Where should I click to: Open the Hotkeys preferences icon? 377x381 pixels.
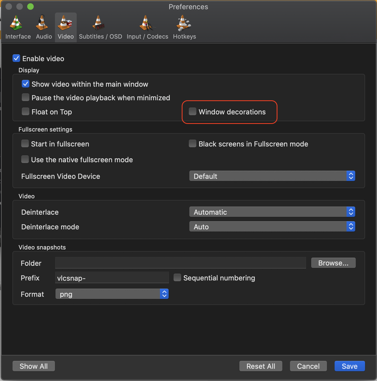point(184,23)
